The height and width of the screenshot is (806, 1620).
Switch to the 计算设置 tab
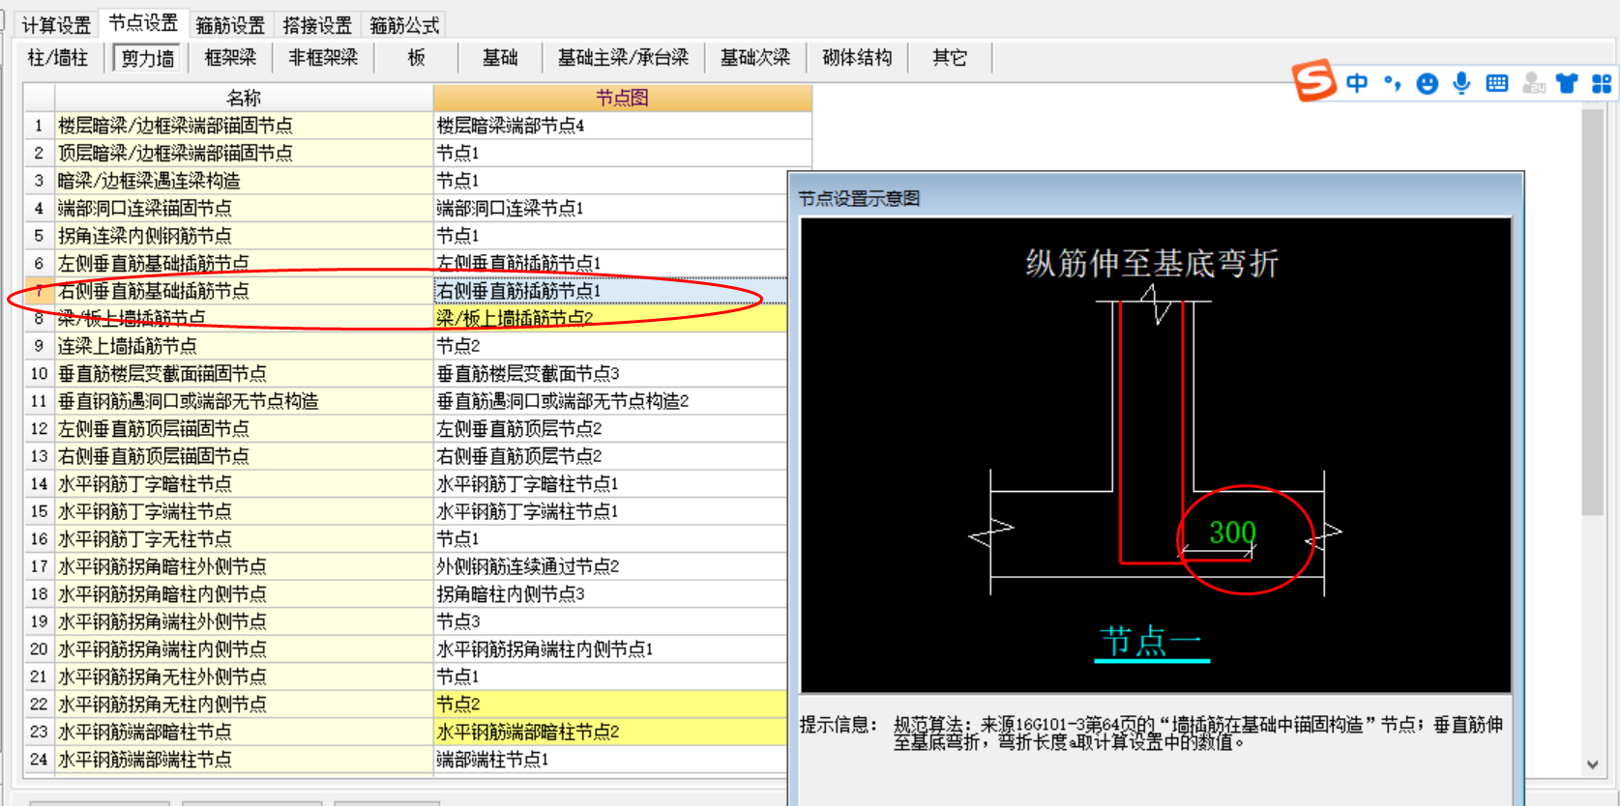[x=56, y=25]
